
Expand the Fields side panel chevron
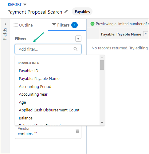[x=5, y=24]
